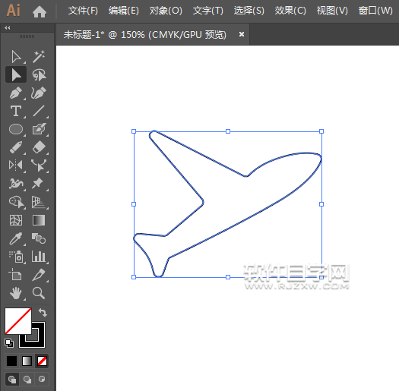
Task: Select the Hand tool
Action: pyautogui.click(x=16, y=293)
